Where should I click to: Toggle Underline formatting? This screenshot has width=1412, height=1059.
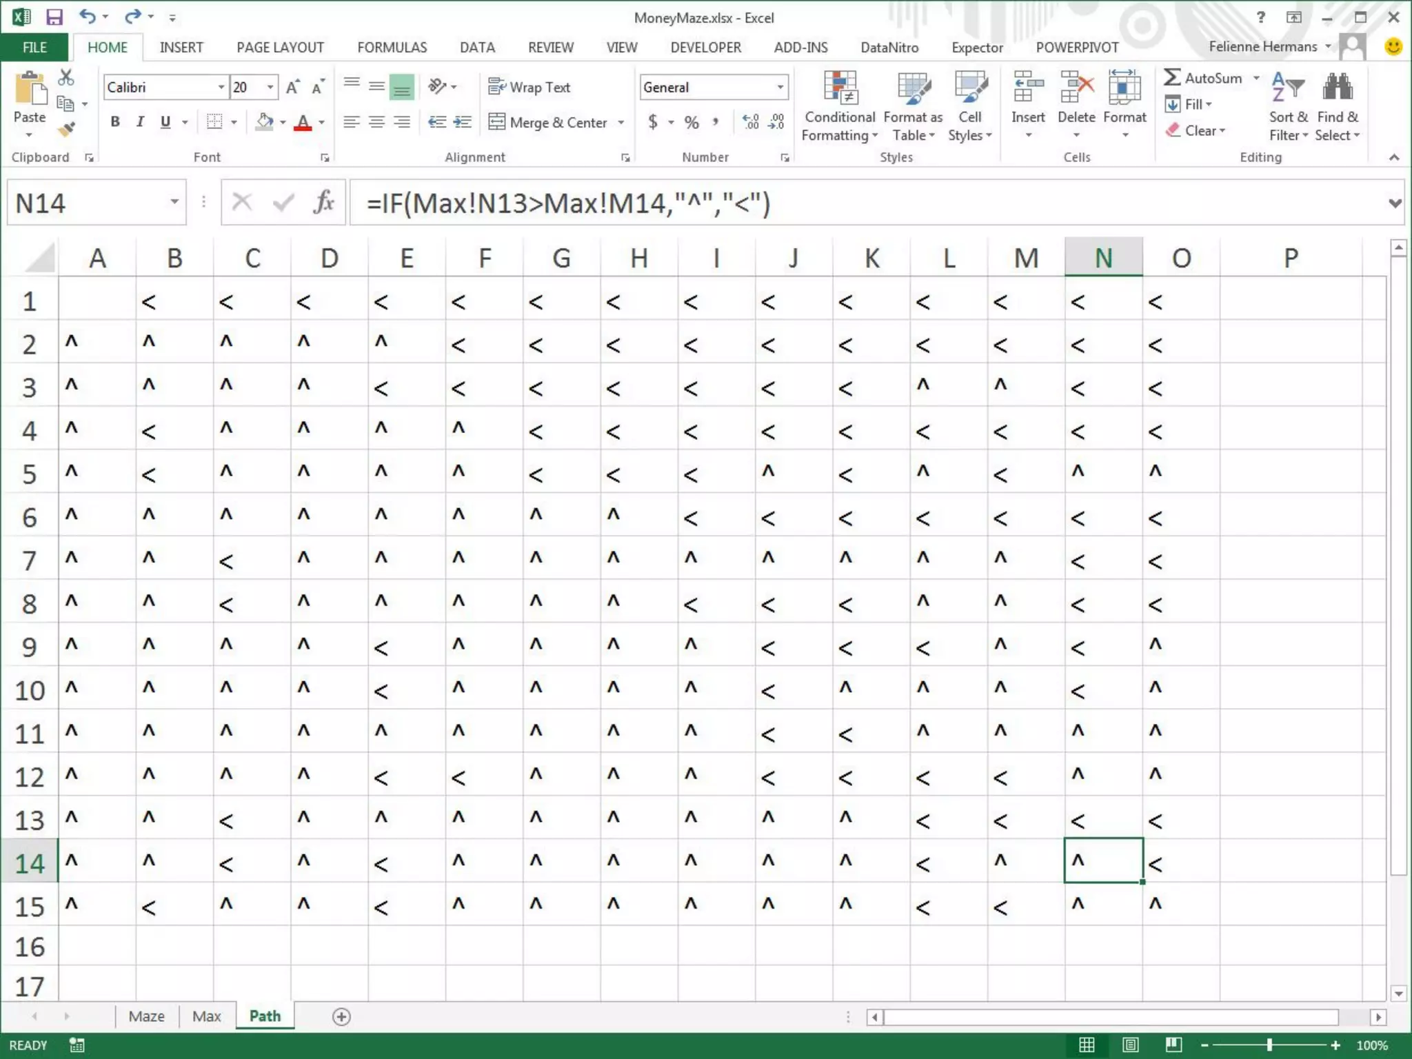[165, 122]
